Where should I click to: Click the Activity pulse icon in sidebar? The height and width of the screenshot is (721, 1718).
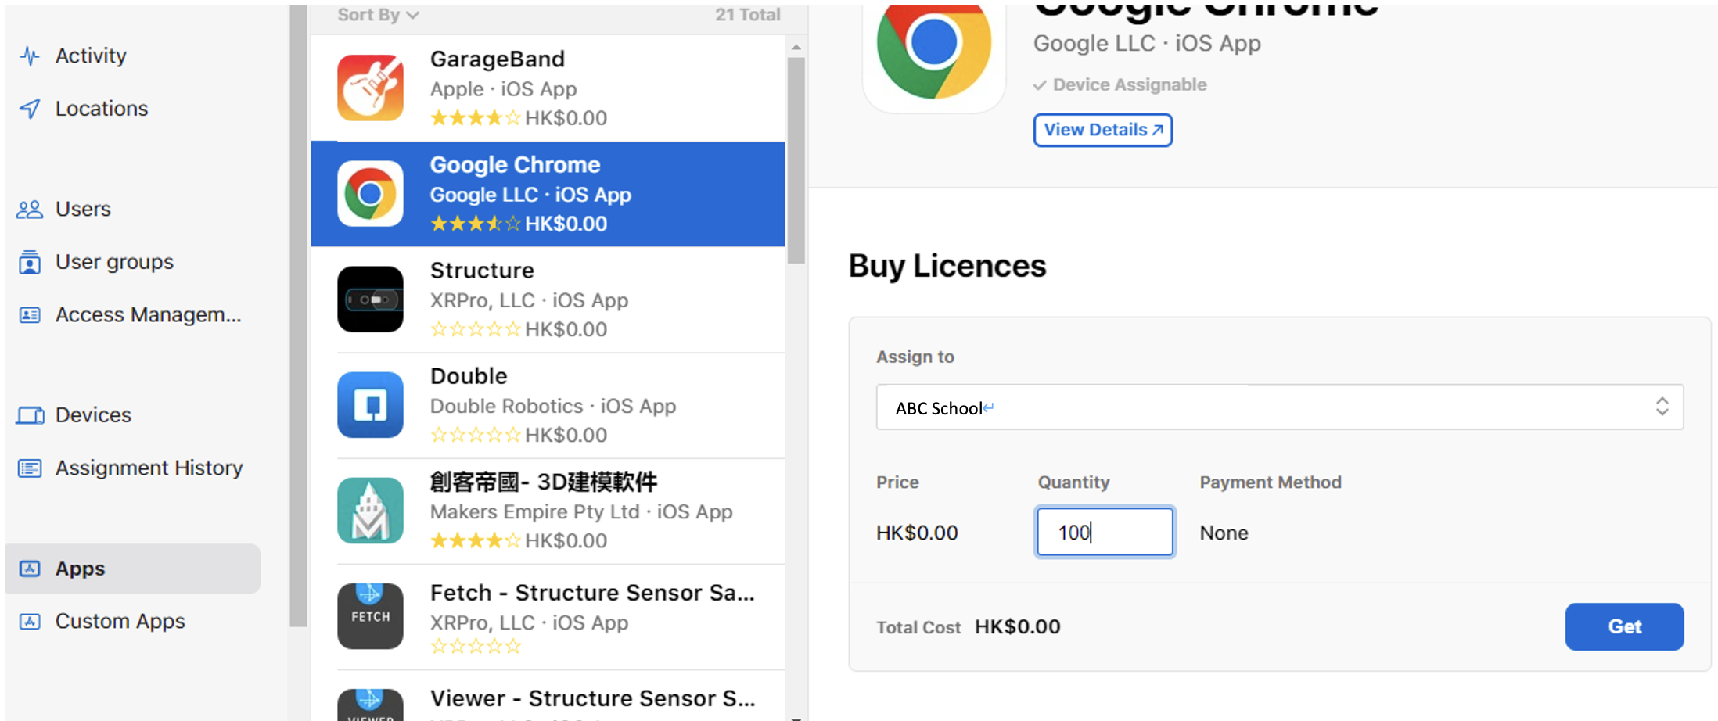(30, 56)
